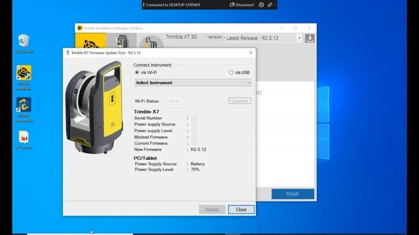Open the Trimble Installation Manager desktop shortcut
The height and width of the screenshot is (235, 419).
24,78
